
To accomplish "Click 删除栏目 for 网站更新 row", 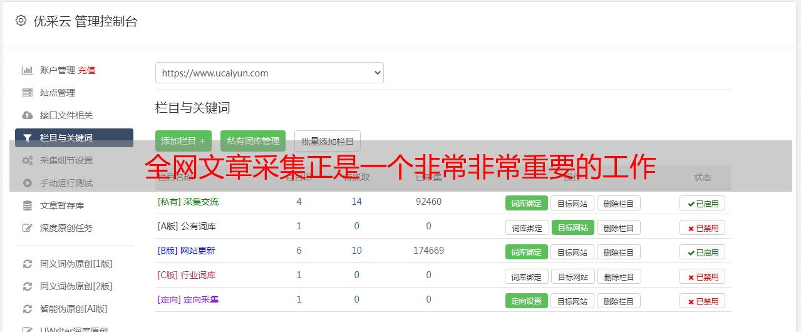I will point(619,252).
